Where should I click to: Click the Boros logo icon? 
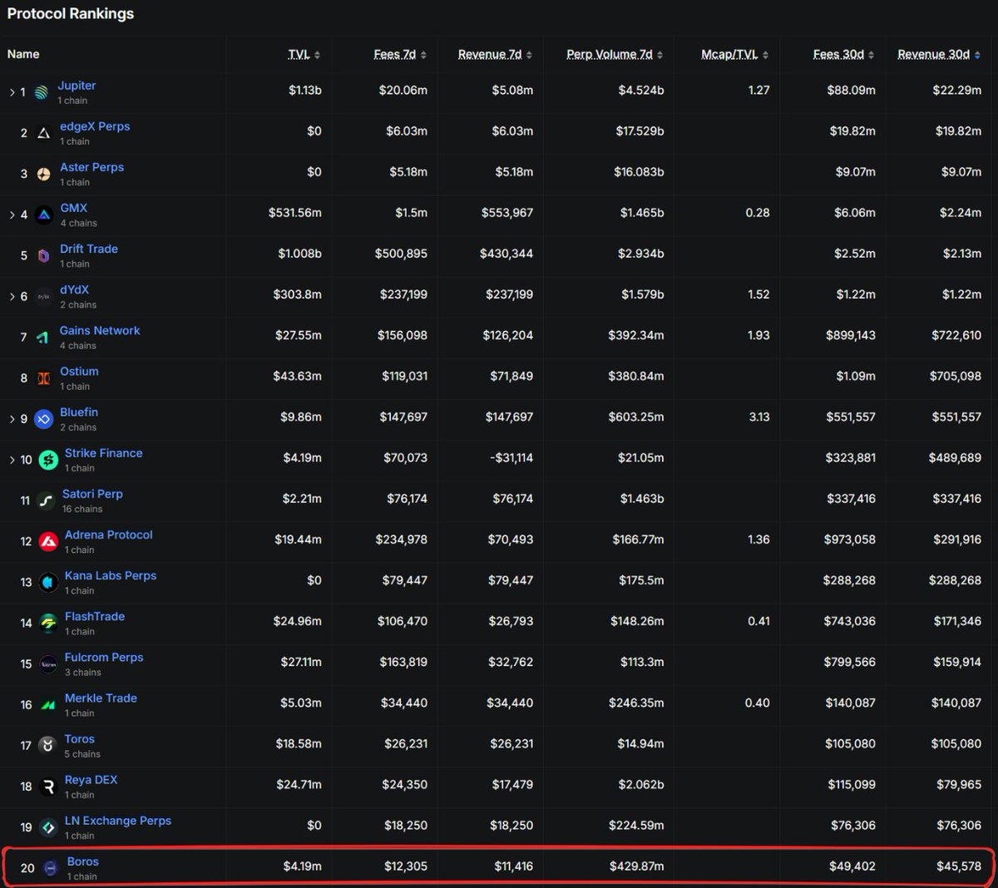click(x=51, y=868)
